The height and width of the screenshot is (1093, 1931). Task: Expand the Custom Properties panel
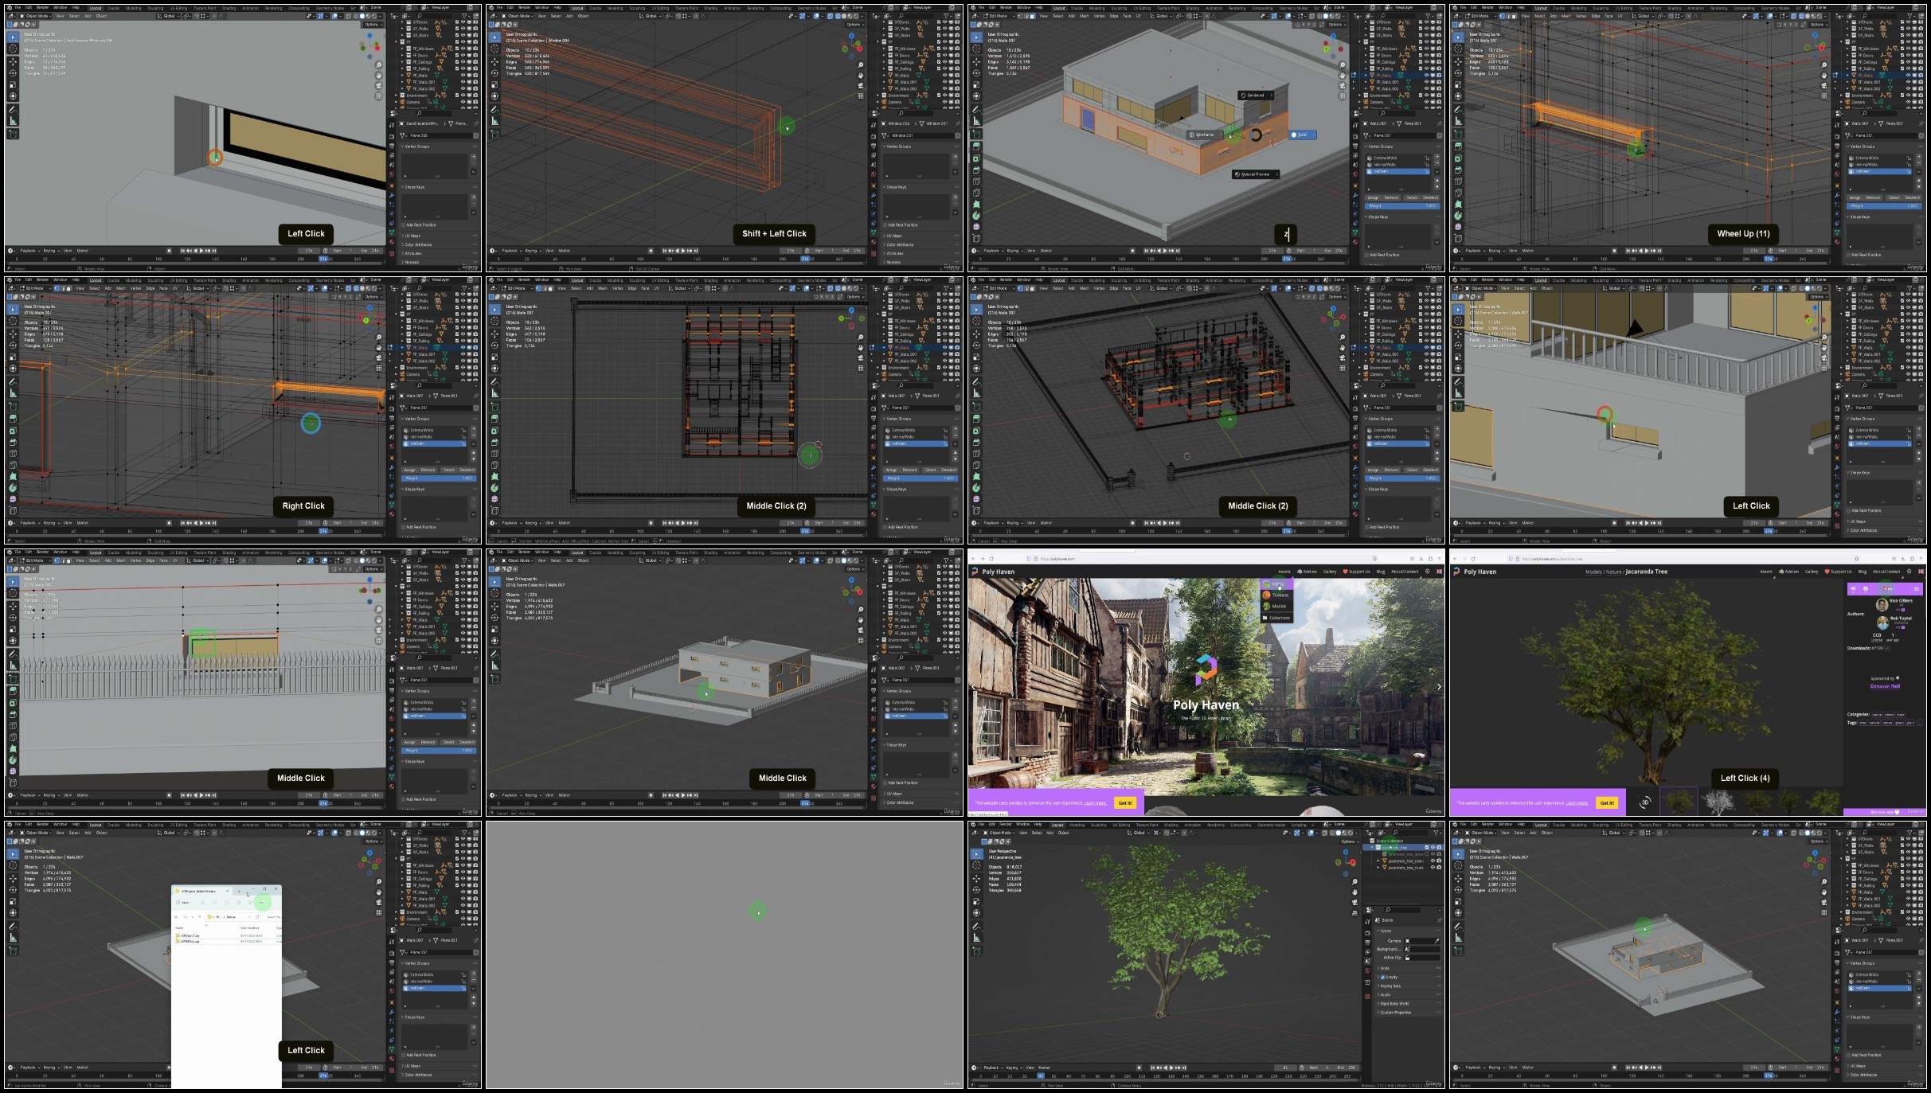[1396, 1012]
